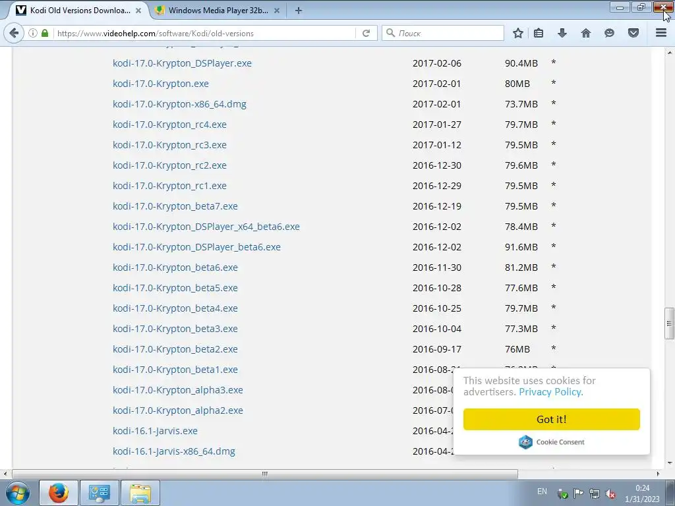
Task: Bookmark this page with the star icon
Action: coord(518,33)
